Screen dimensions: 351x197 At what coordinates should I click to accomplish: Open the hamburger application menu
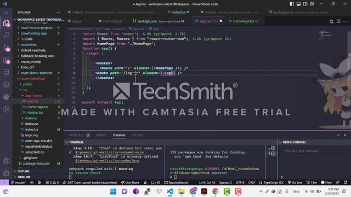pyautogui.click(x=6, y=12)
